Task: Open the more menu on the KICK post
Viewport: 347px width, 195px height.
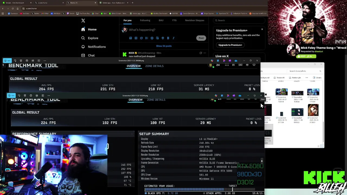Action: click(205, 53)
